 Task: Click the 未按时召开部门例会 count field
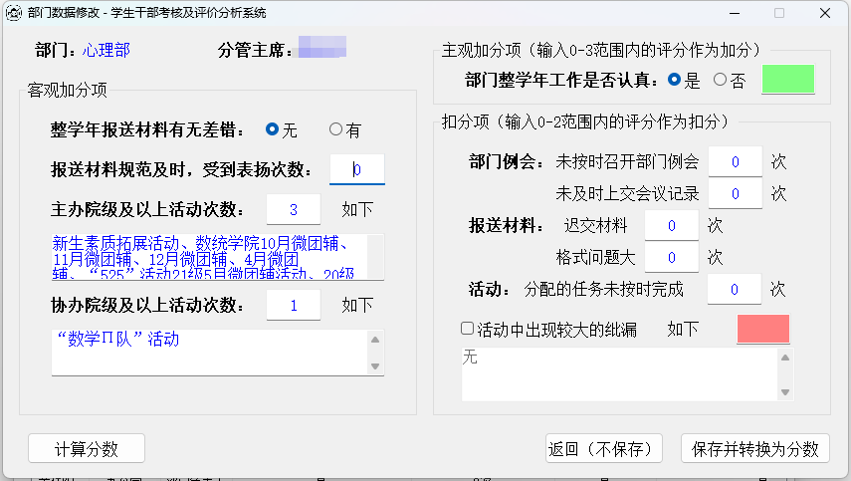click(x=735, y=161)
